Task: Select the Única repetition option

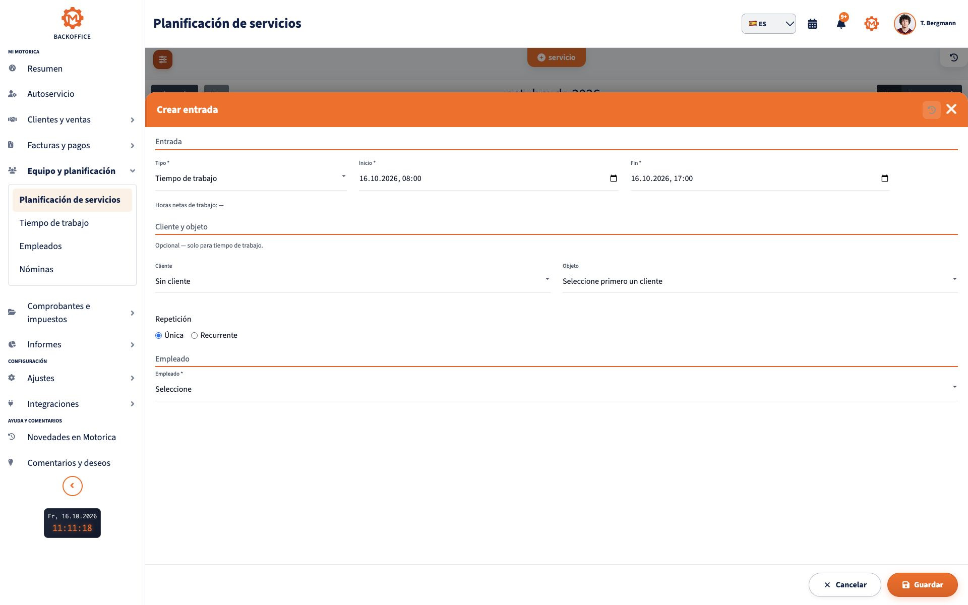Action: click(159, 336)
